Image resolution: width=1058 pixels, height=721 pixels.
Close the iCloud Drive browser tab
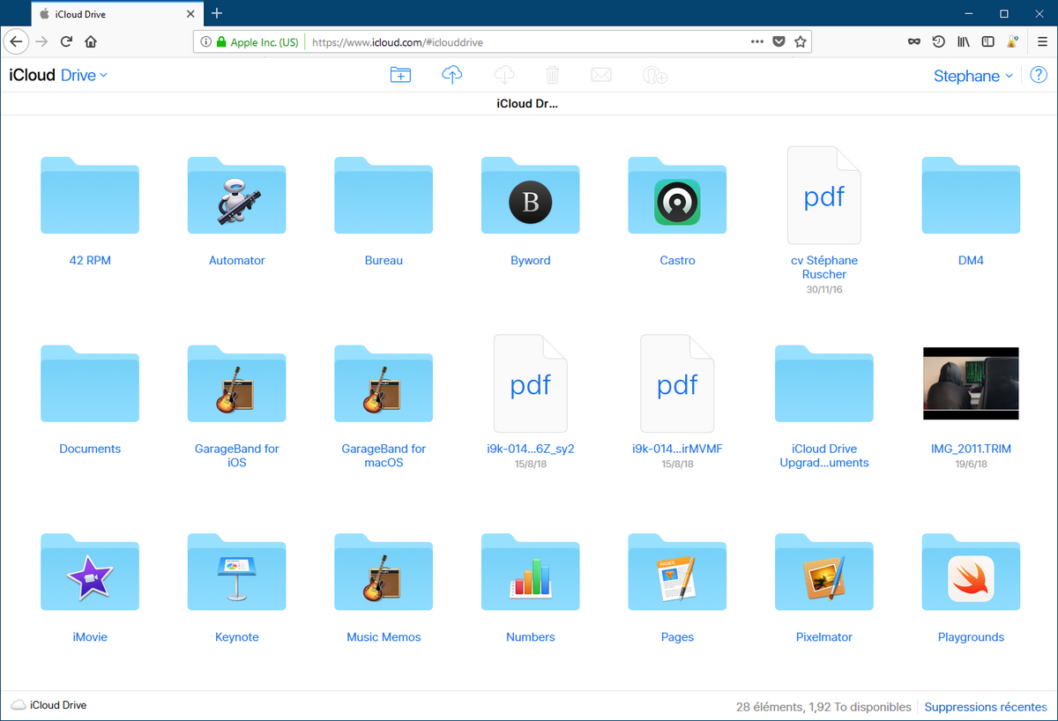coord(190,14)
